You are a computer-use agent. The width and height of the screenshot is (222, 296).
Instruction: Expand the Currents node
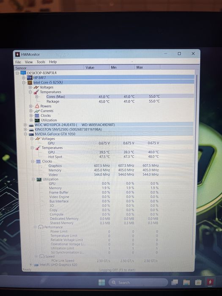coord(31,111)
